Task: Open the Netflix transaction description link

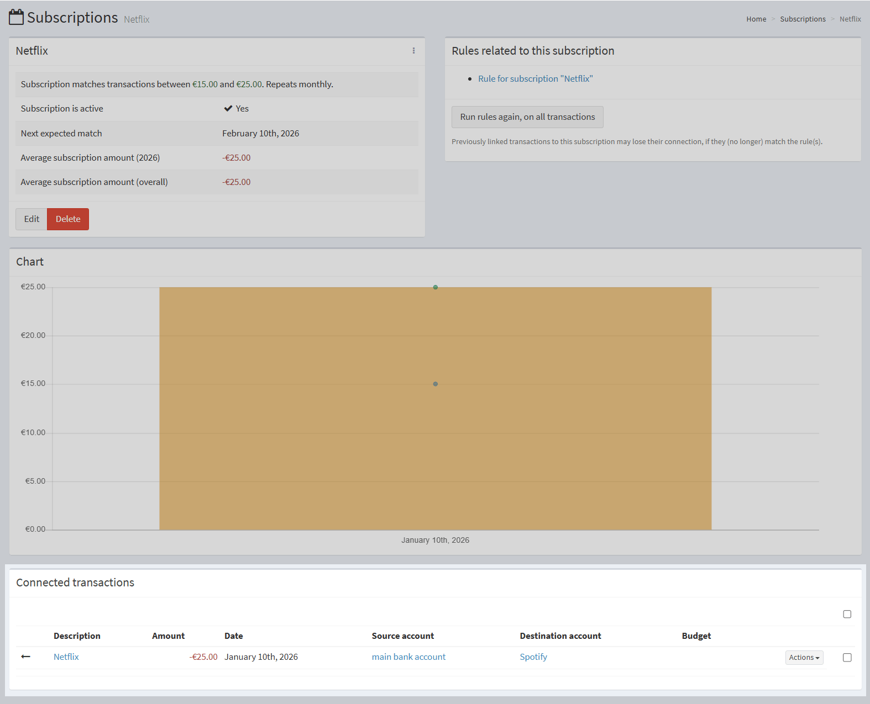Action: click(x=66, y=657)
